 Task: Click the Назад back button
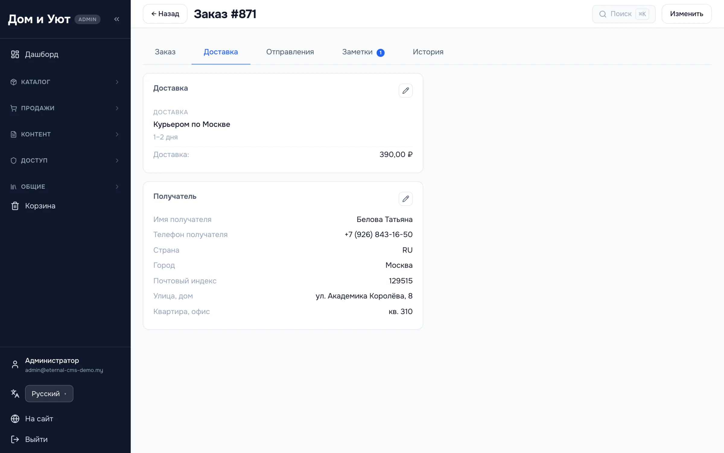(165, 14)
